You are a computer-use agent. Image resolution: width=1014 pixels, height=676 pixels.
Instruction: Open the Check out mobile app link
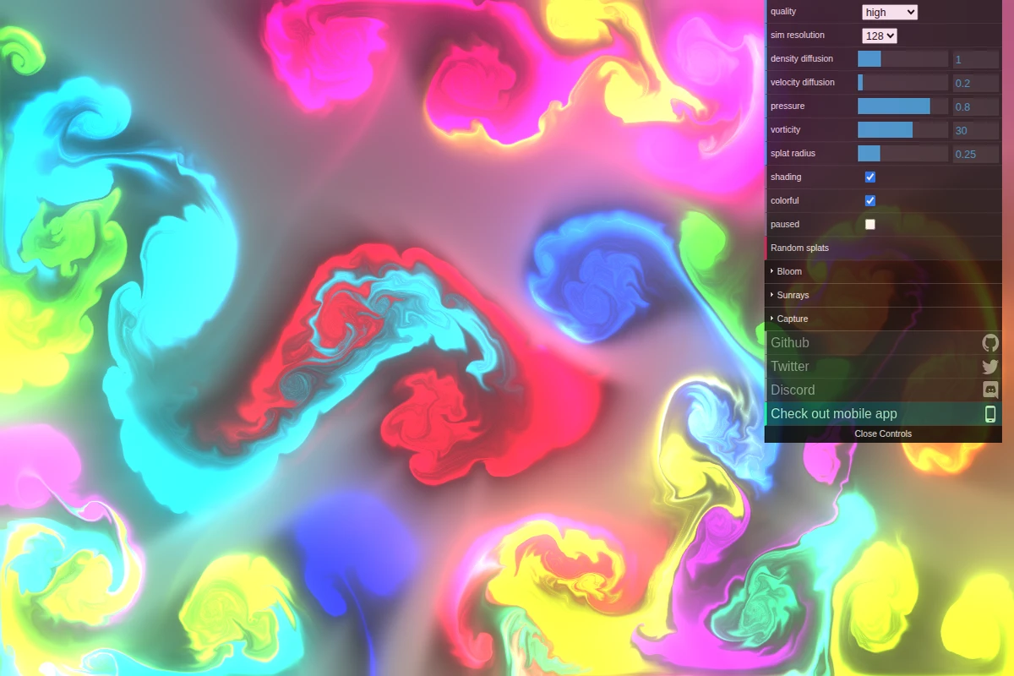click(834, 413)
